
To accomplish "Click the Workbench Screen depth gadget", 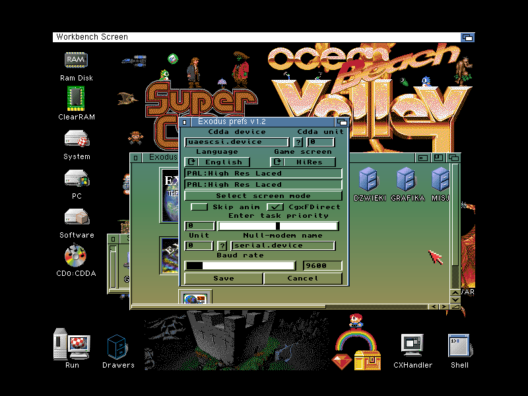I will 468,38.
